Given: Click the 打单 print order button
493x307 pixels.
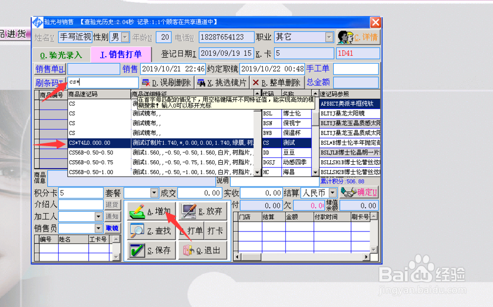Looking at the screenshot, I should click(191, 231).
